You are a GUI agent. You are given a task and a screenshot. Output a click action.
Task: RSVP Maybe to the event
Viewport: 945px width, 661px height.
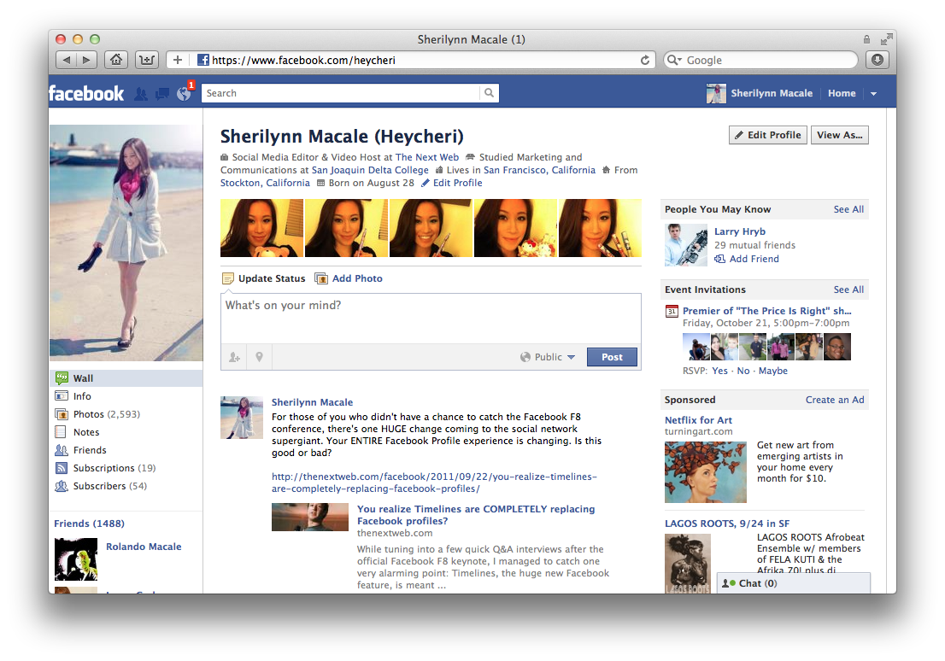point(773,371)
